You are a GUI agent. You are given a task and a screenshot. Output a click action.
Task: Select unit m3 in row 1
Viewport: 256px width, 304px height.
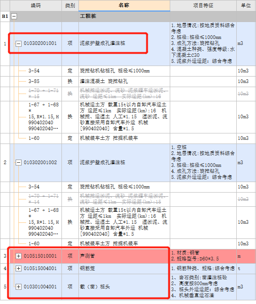[x=246, y=44]
